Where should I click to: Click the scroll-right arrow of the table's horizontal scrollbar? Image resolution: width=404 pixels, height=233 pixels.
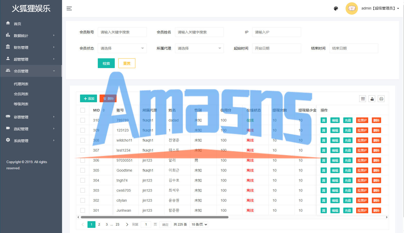(387, 217)
